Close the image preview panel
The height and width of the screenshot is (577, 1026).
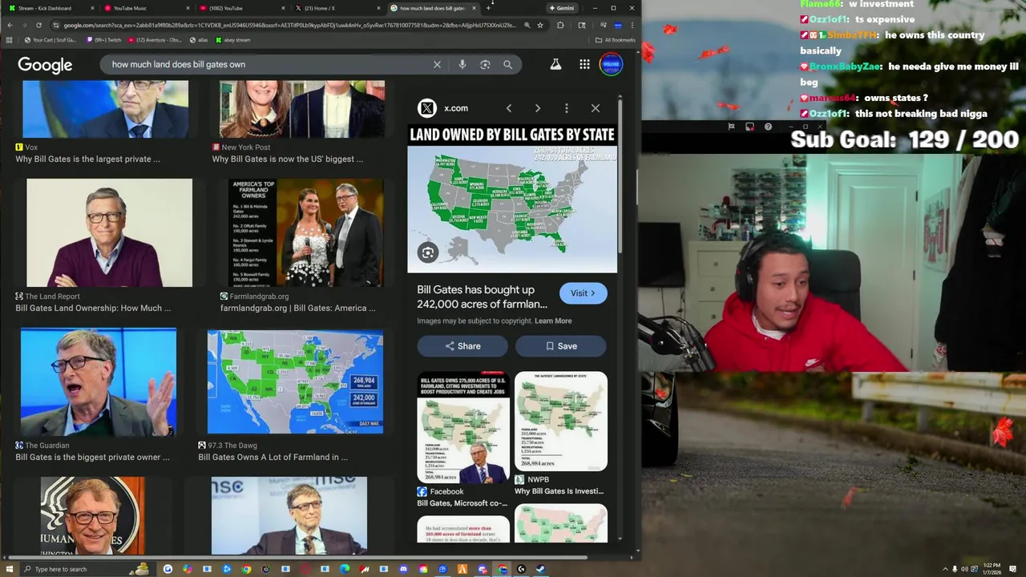[x=595, y=108]
